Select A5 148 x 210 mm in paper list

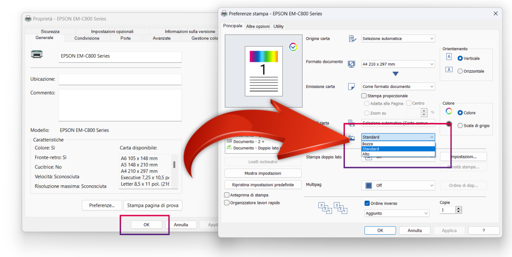139,165
